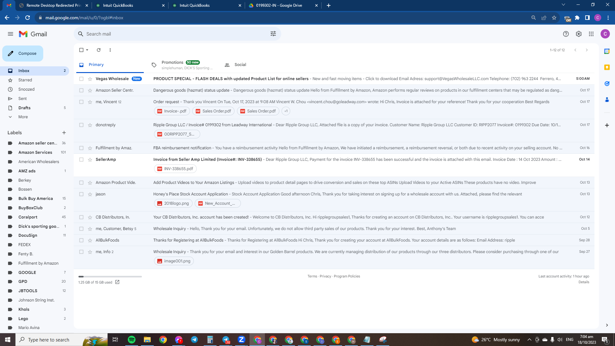Open the More options three-dot menu above inbox
The height and width of the screenshot is (346, 615).
coord(110,50)
